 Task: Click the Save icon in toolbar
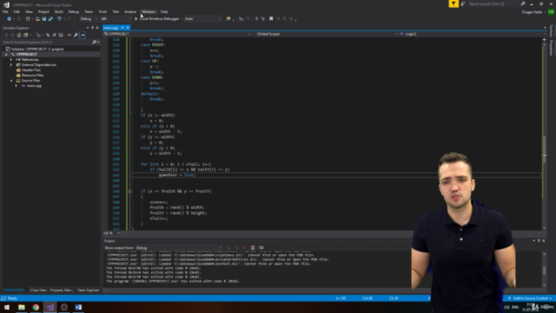[x=44, y=19]
